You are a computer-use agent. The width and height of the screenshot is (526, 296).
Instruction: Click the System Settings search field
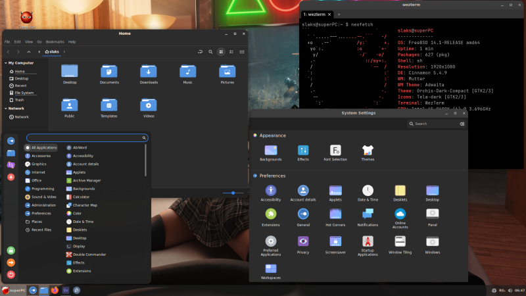[437, 124]
